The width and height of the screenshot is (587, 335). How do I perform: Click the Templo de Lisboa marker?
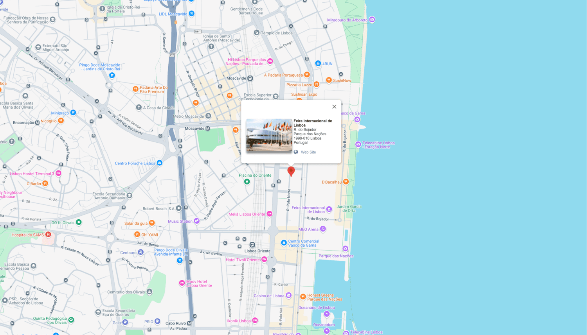click(x=257, y=33)
